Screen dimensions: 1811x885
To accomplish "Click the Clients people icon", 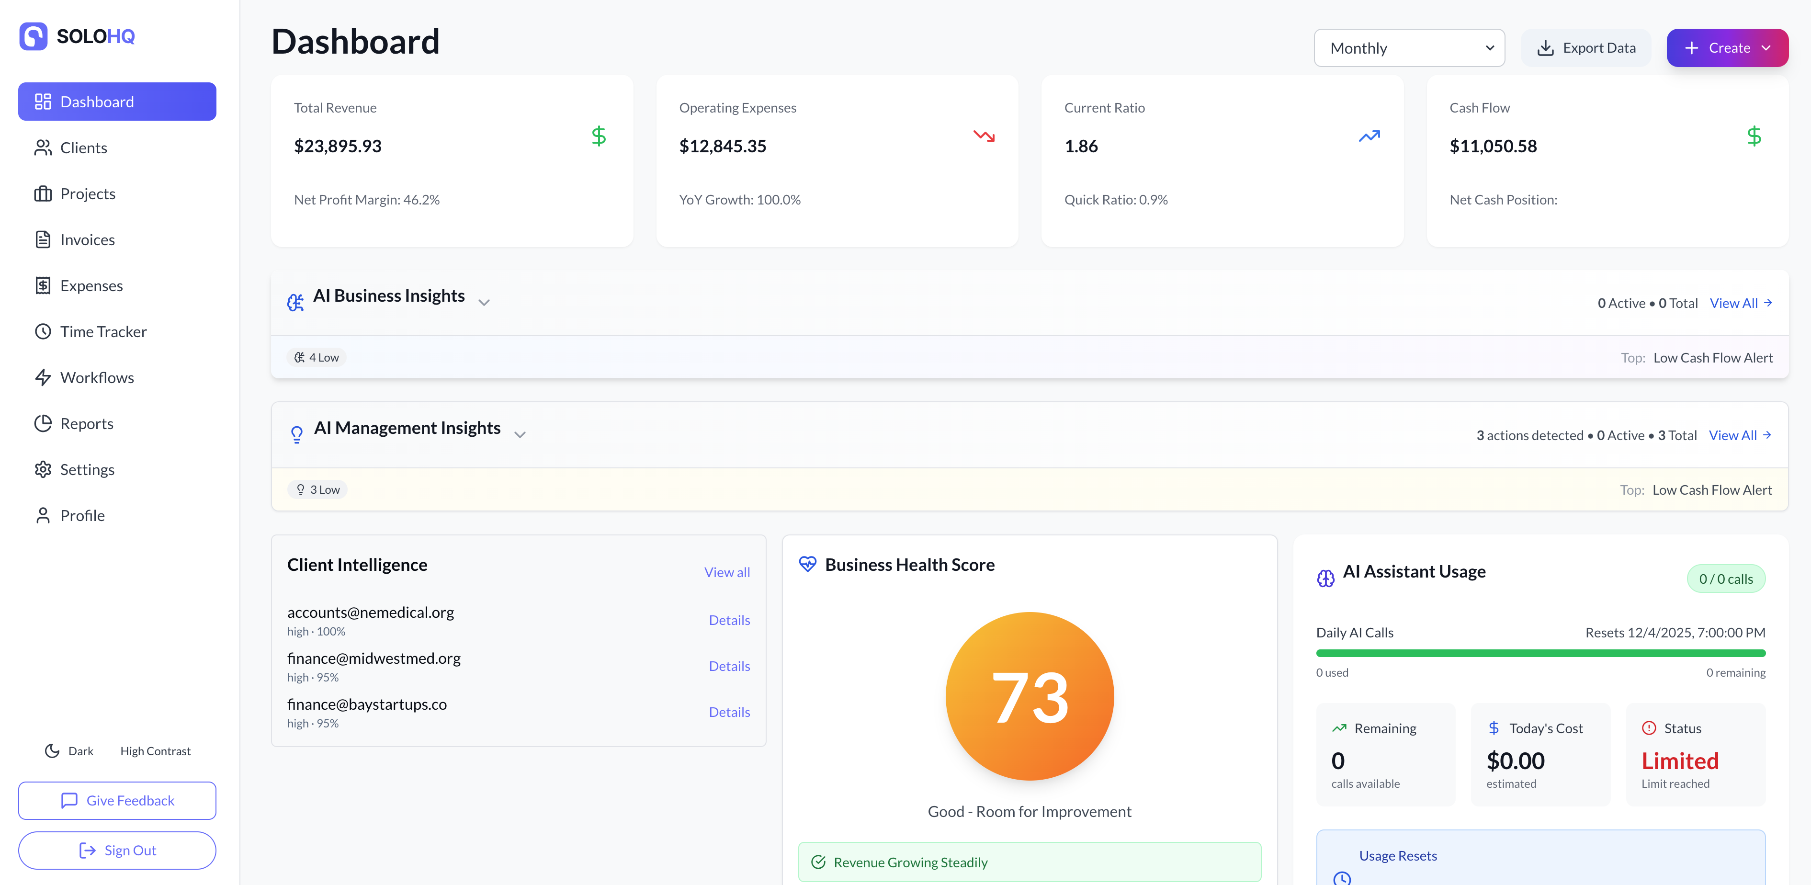I will pos(43,147).
